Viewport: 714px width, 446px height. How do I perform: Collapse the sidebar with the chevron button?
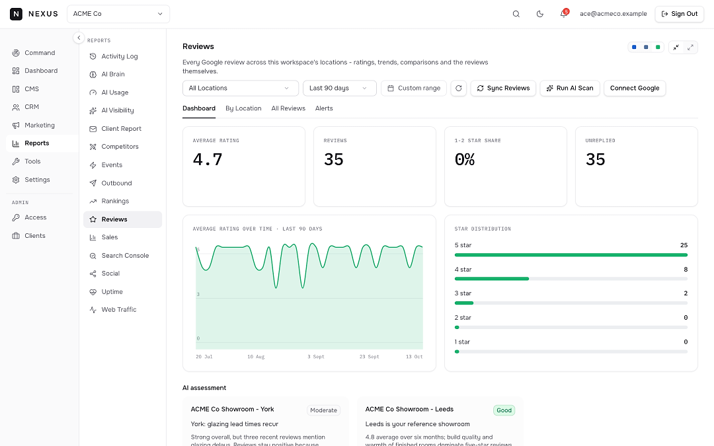79,38
